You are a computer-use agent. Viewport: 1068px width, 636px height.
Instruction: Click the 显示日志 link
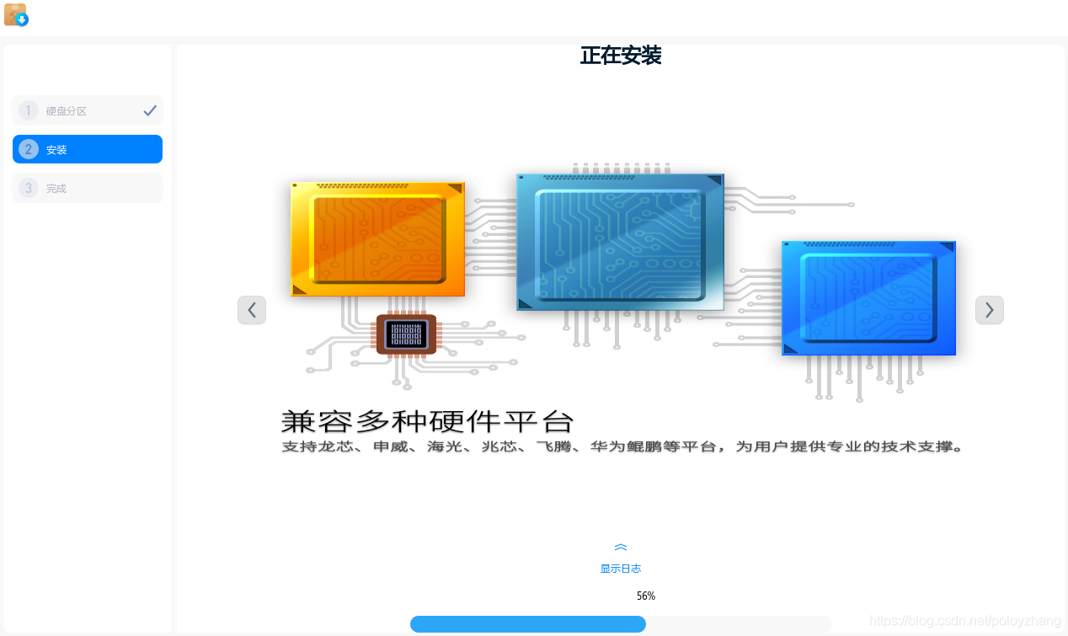(621, 569)
